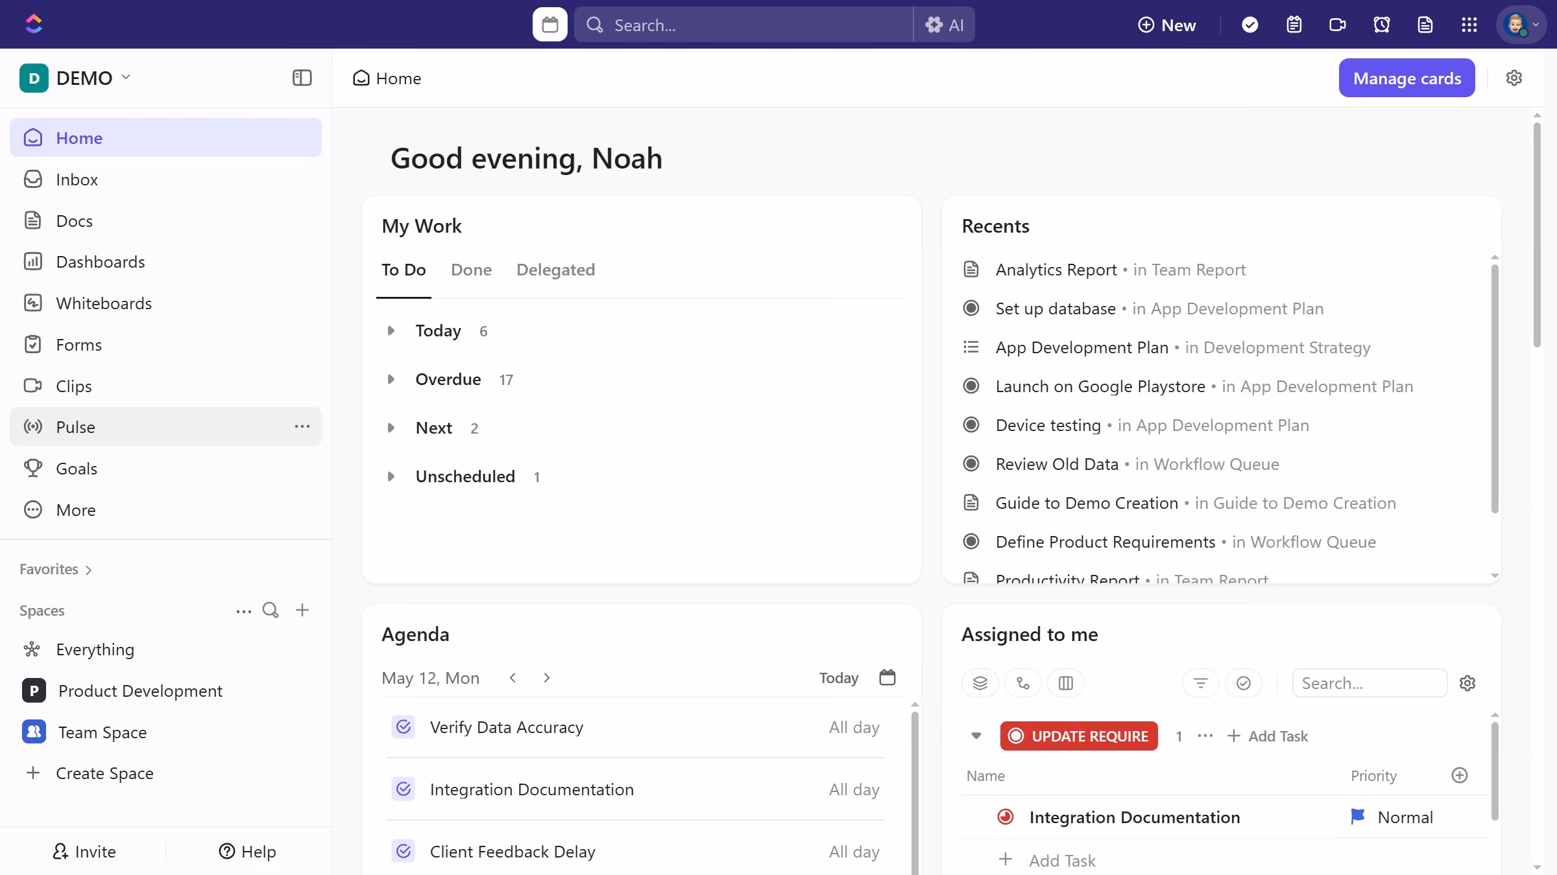Collapse the sidebar with the panel icon
Screen dimensions: 1557x875
click(302, 78)
